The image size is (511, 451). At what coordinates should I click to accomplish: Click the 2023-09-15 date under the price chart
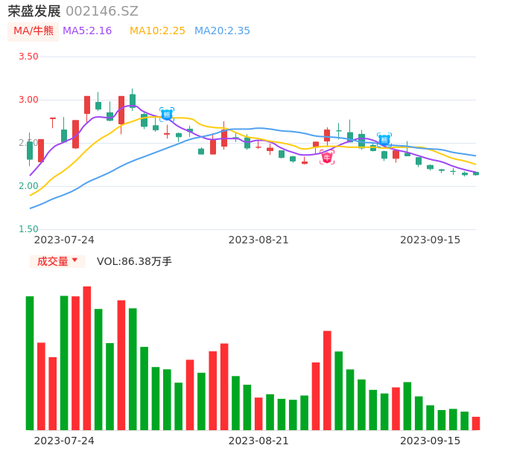point(431,240)
